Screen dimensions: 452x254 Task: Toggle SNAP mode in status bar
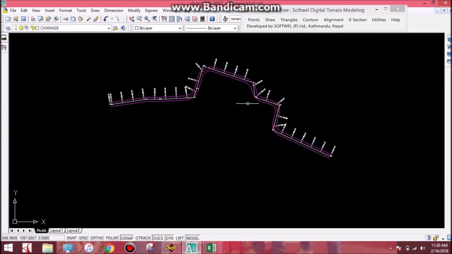[x=71, y=238]
